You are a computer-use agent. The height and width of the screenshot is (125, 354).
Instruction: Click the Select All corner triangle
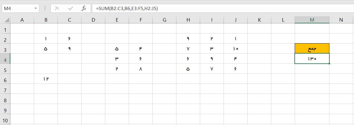(x=6, y=20)
